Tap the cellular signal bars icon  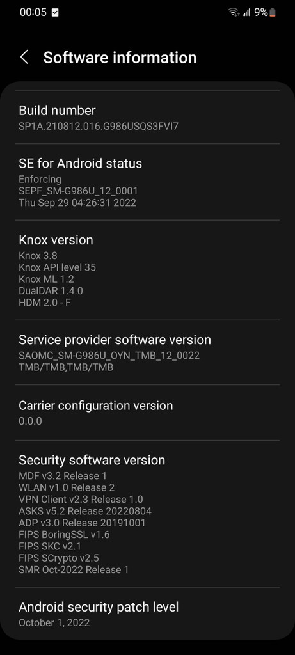[246, 13]
